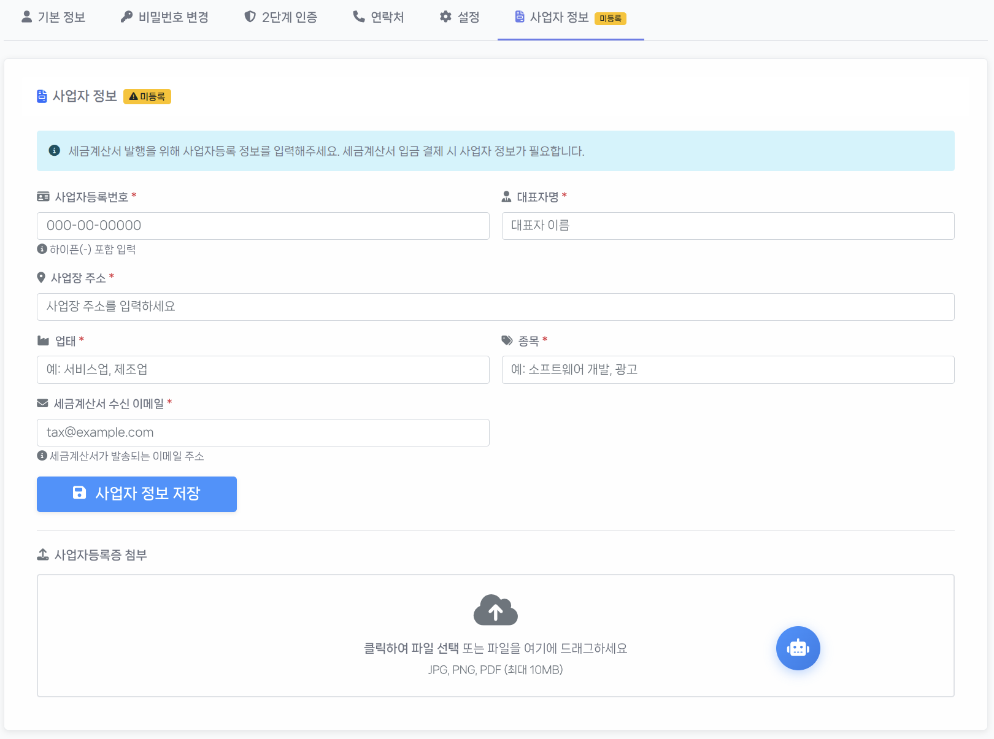Click the 사업자등록번호 input field
Image resolution: width=994 pixels, height=739 pixels.
[x=263, y=226]
